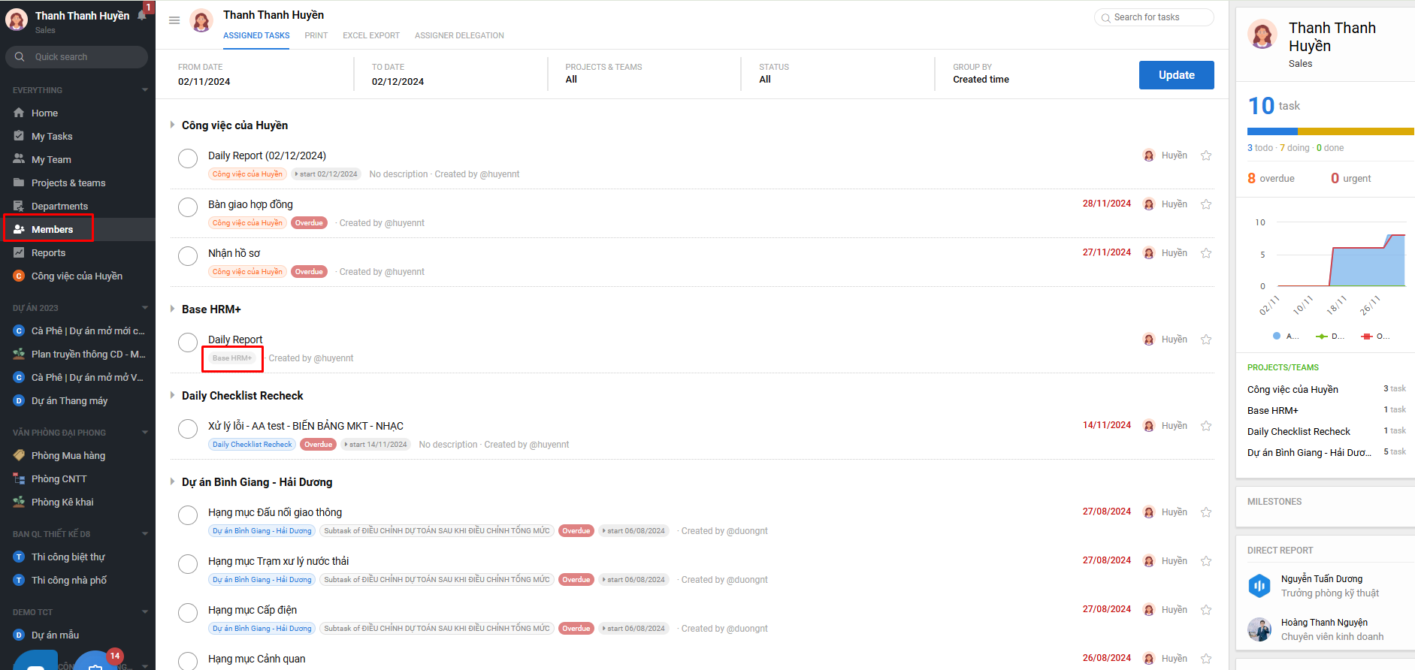
Task: Complete the Base HRM+ Daily Report task
Action: tap(188, 343)
